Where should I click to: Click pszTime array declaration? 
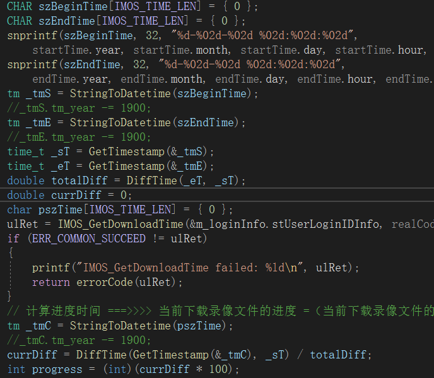tap(120, 210)
